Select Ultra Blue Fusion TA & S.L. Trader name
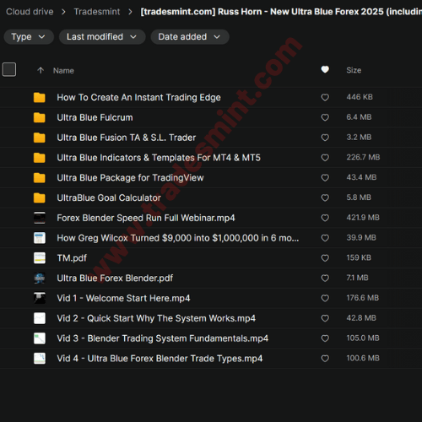 click(x=127, y=138)
